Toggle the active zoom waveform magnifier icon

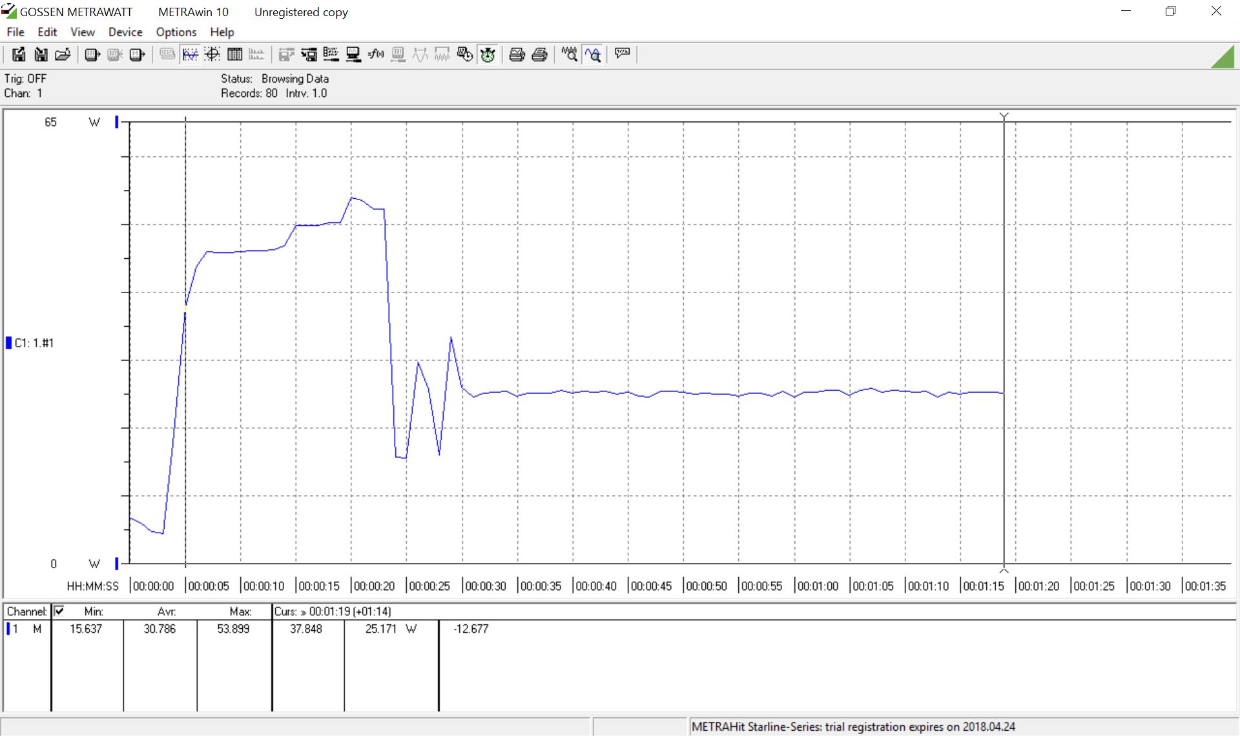pyautogui.click(x=592, y=55)
